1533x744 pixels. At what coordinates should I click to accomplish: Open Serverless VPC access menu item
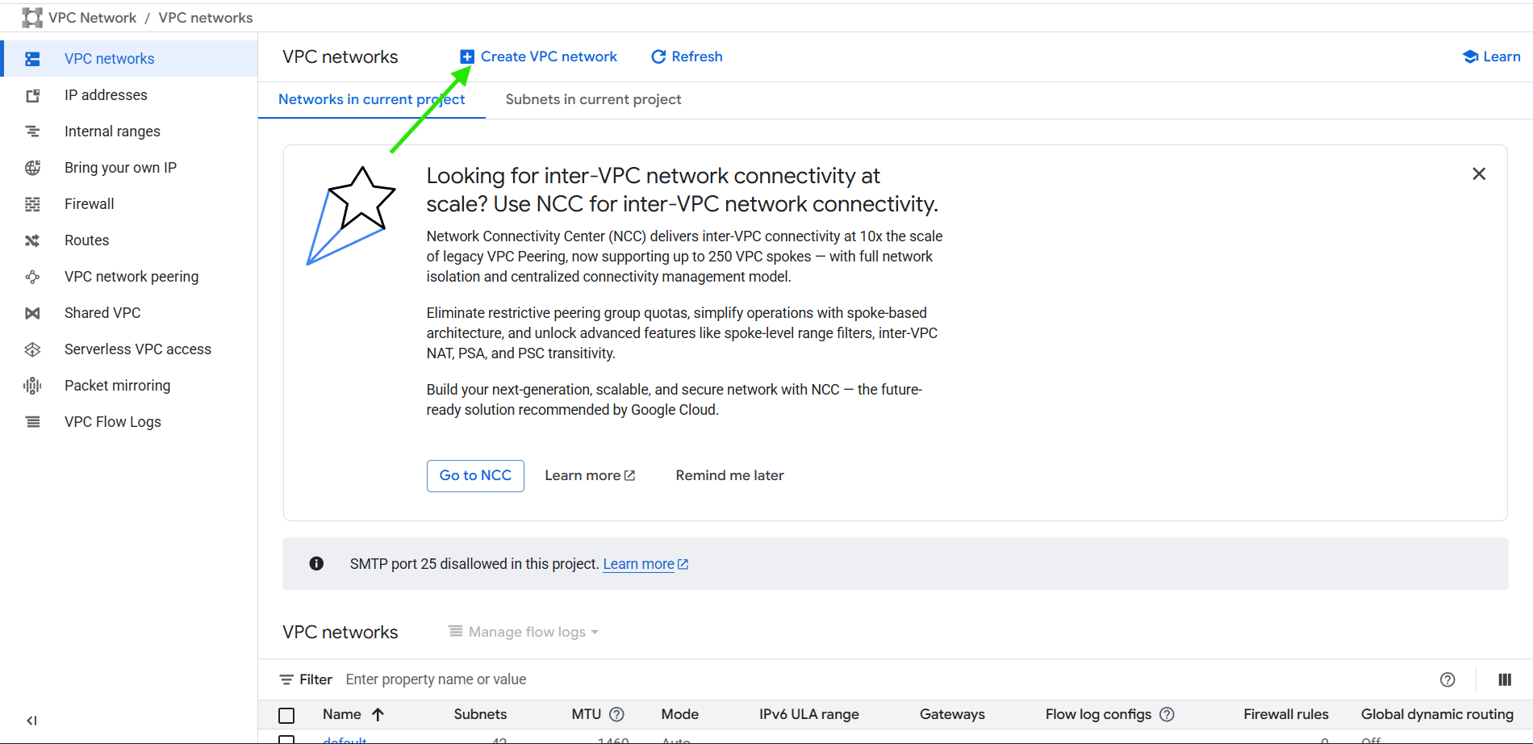coord(137,349)
